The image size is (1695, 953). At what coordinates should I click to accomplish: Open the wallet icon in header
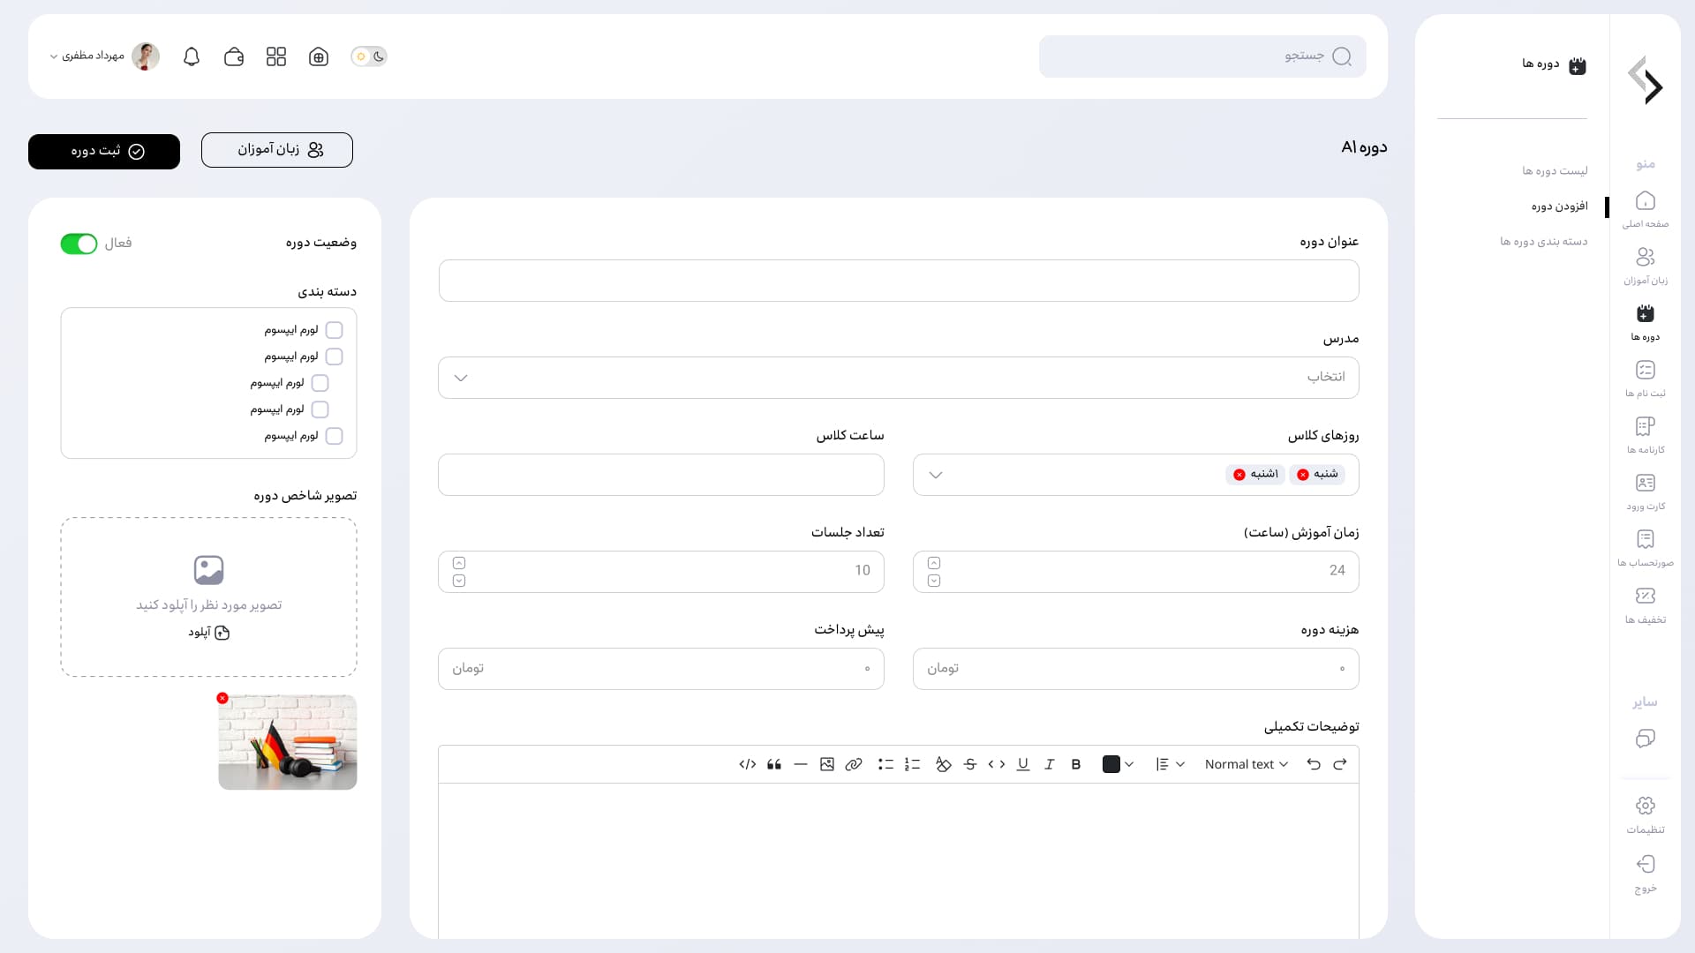(234, 56)
